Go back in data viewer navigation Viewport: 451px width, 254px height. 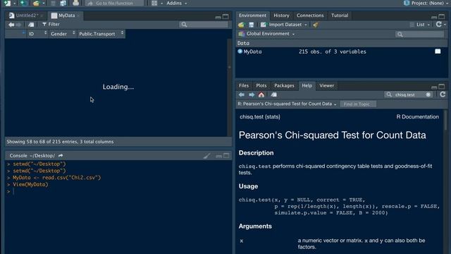pos(11,25)
